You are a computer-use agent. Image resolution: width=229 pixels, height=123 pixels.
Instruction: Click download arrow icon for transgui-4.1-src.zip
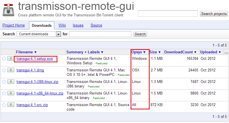(x=11, y=105)
